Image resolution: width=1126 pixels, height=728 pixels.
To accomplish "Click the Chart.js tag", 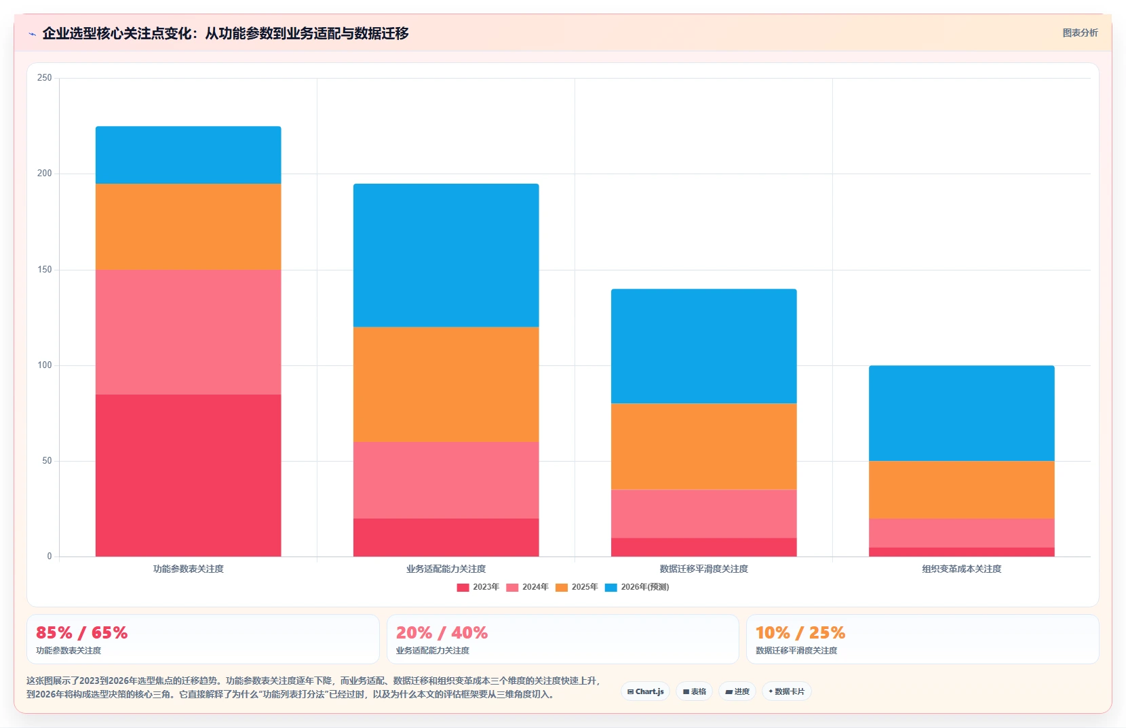I will pyautogui.click(x=646, y=691).
